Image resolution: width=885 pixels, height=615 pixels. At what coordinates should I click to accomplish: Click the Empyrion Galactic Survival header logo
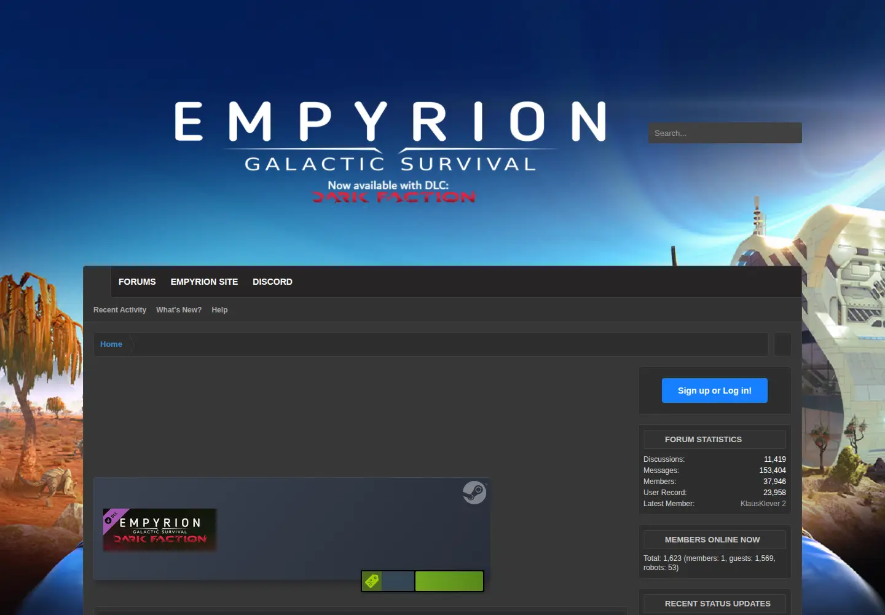(x=391, y=152)
